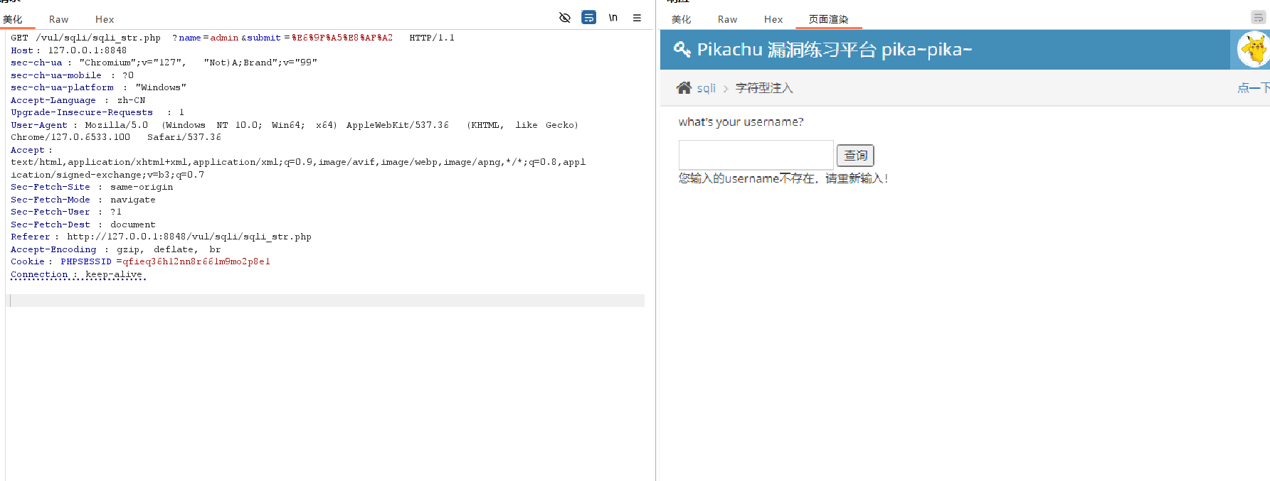Viewport: 1270px width, 481px height.
Task: Click the word wrap icon in response panel
Action: [1258, 18]
